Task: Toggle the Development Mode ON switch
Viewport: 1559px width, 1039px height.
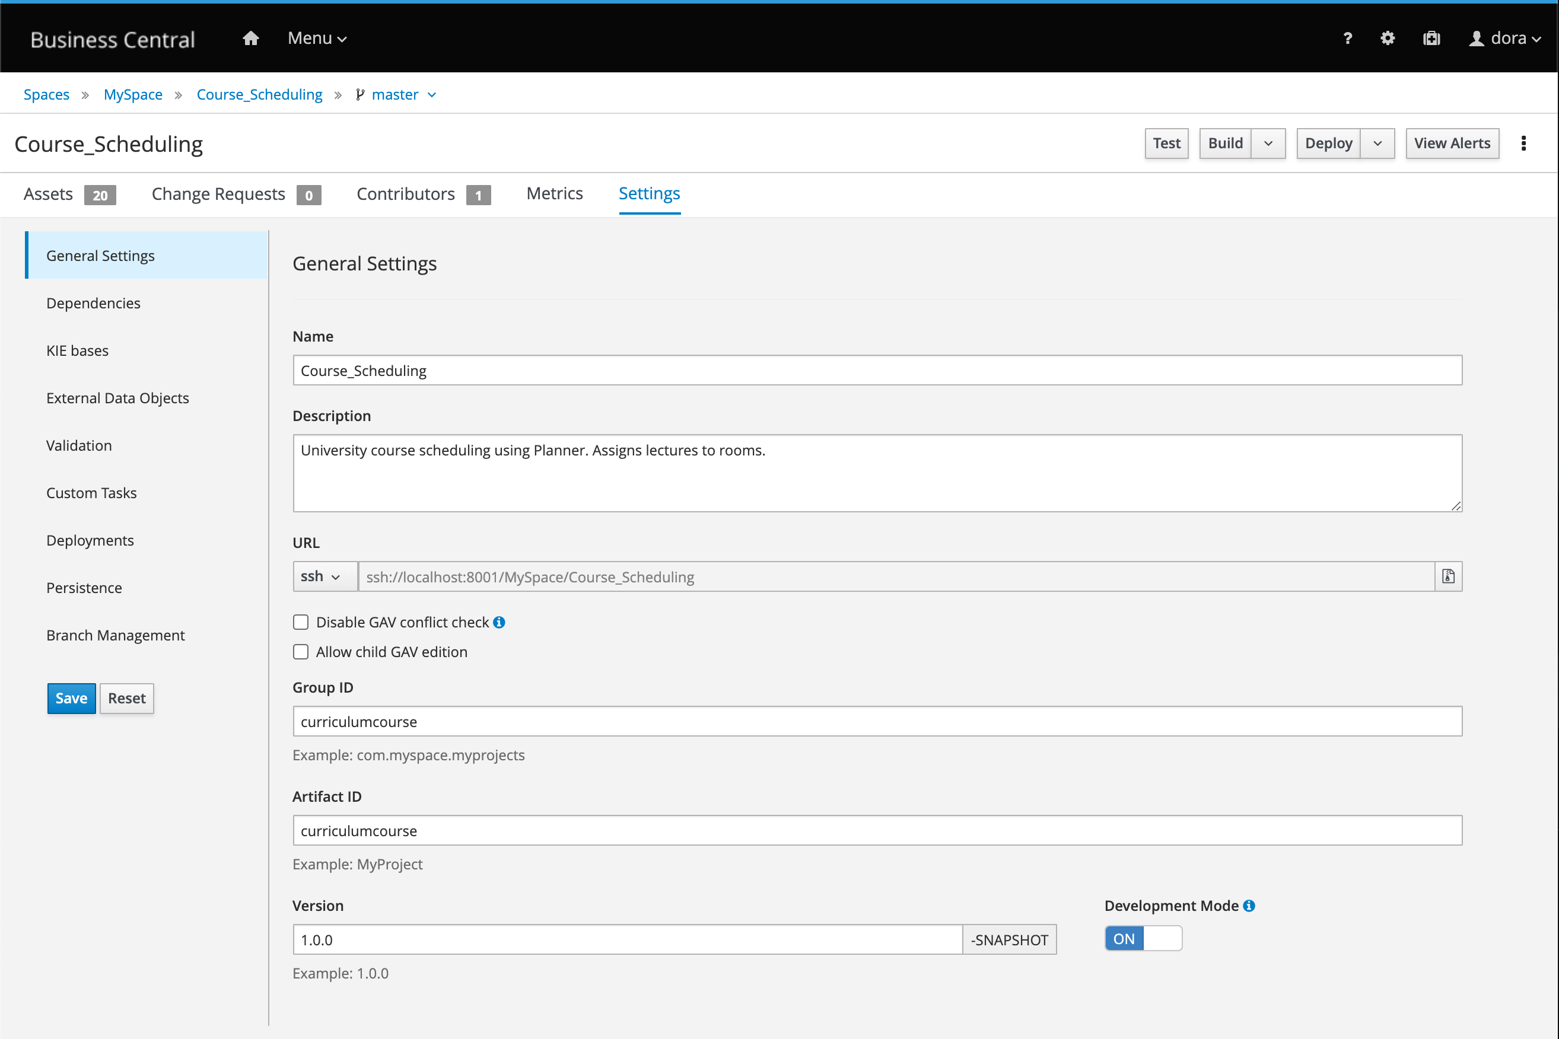Action: tap(1143, 939)
